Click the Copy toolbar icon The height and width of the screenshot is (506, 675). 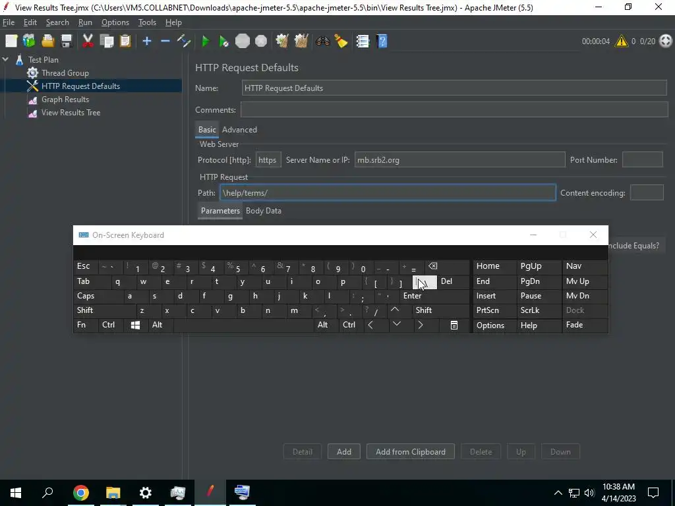click(x=106, y=42)
